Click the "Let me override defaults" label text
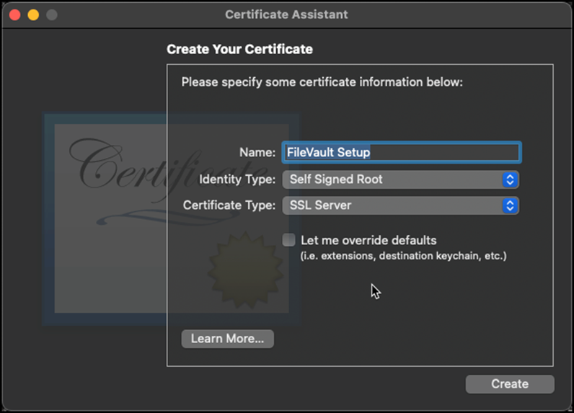Viewport: 574px width, 413px height. (368, 240)
